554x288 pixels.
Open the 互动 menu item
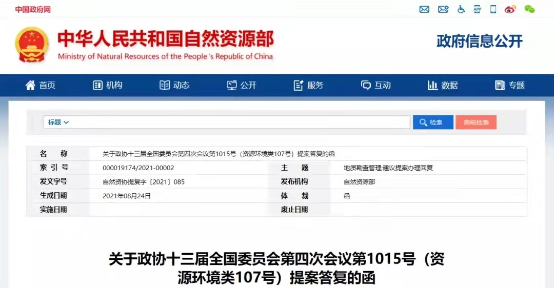click(x=383, y=85)
